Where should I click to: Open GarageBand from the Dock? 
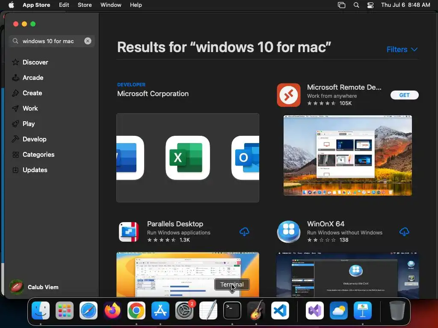pyautogui.click(x=256, y=310)
